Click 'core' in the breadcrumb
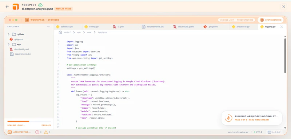Image resolution: width=291 pixels, height=139 pixels. coord(89,32)
